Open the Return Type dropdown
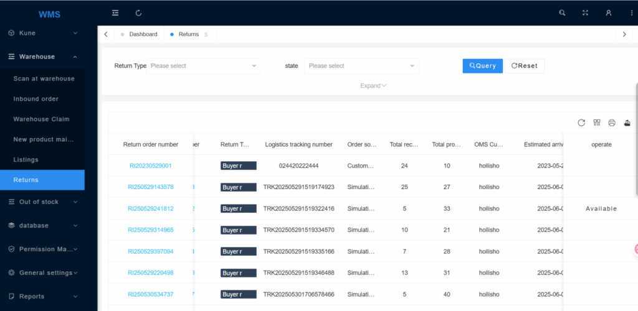 [204, 66]
